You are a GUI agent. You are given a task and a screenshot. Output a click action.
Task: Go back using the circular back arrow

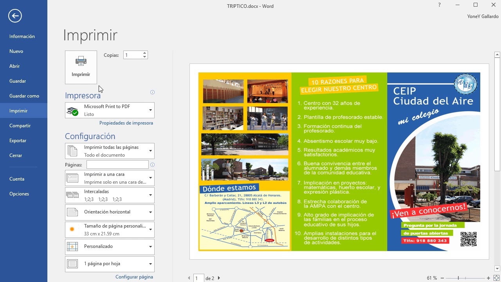tap(15, 16)
